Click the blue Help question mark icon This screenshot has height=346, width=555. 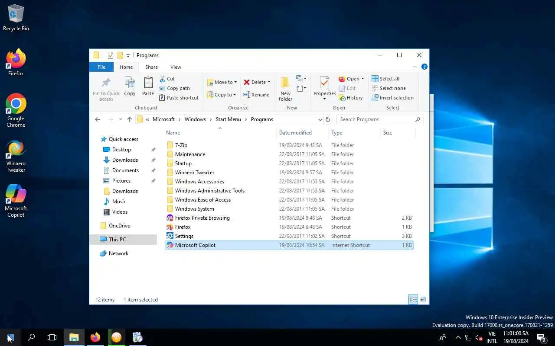click(x=424, y=67)
